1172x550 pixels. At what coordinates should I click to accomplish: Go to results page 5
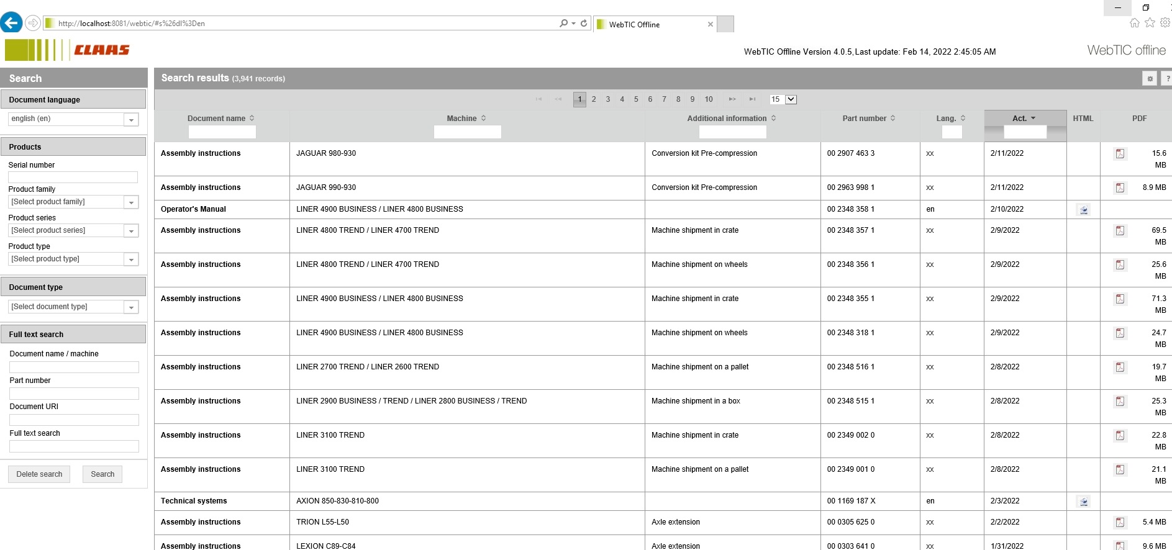pos(636,99)
